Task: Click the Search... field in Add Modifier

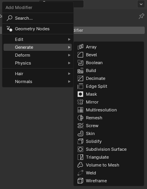Action: (38, 18)
